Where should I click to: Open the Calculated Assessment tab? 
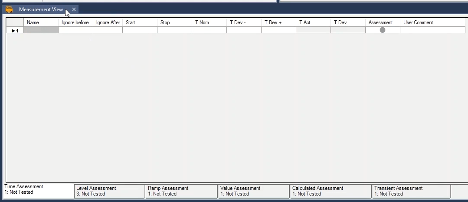[x=330, y=191]
